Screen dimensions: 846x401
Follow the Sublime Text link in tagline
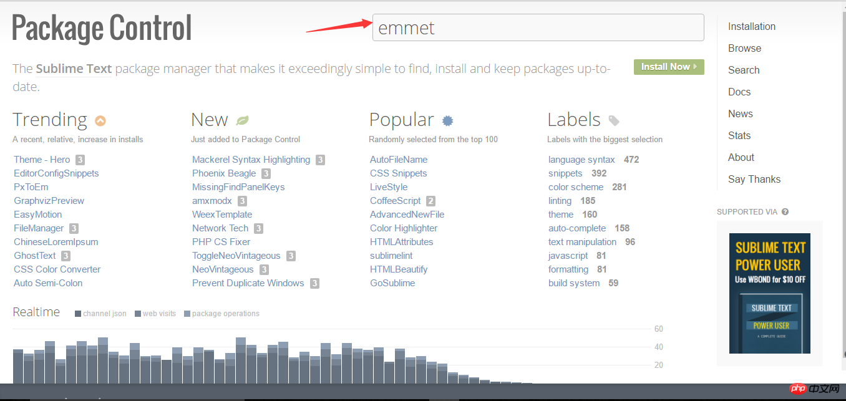[74, 69]
